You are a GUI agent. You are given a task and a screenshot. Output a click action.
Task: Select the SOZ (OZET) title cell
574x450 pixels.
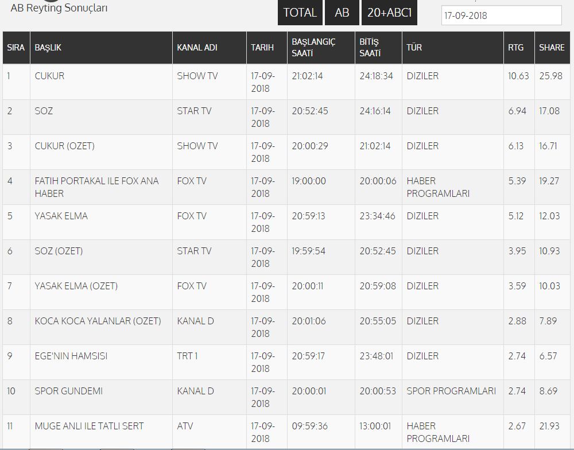(59, 251)
